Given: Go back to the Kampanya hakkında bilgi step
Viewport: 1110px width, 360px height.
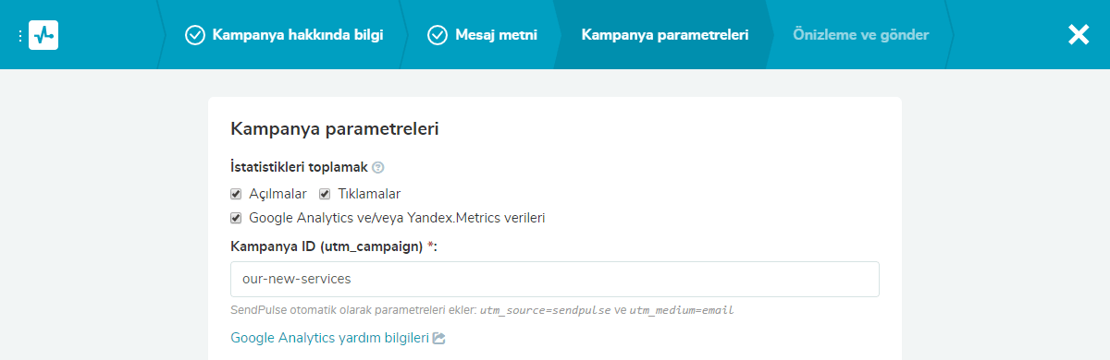Looking at the screenshot, I should [x=284, y=35].
